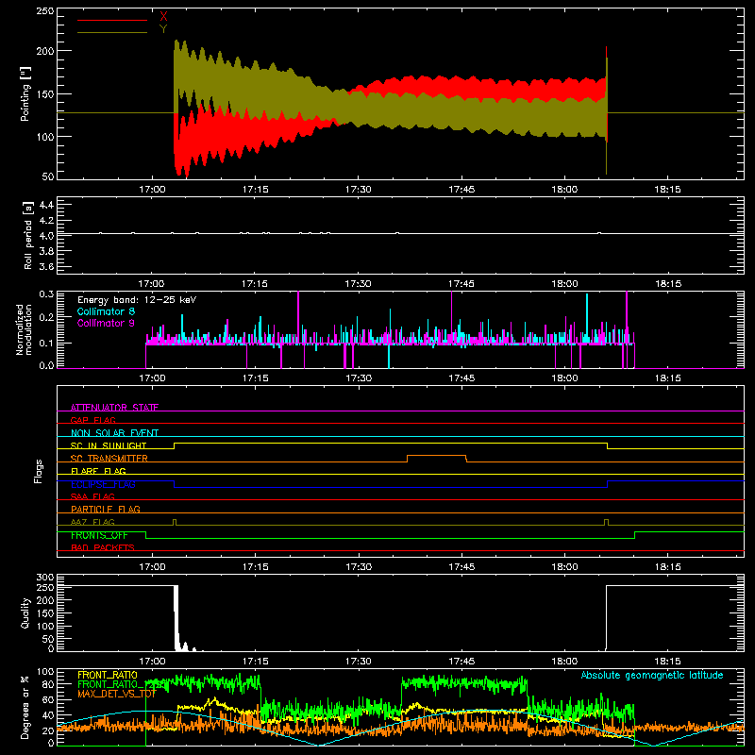
Task: Click the 'Energy band: 12-25 keV' label
Action: 137,300
